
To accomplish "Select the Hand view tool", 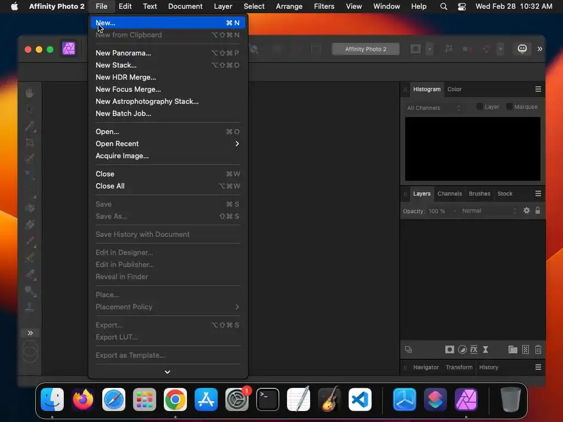I will tap(30, 92).
